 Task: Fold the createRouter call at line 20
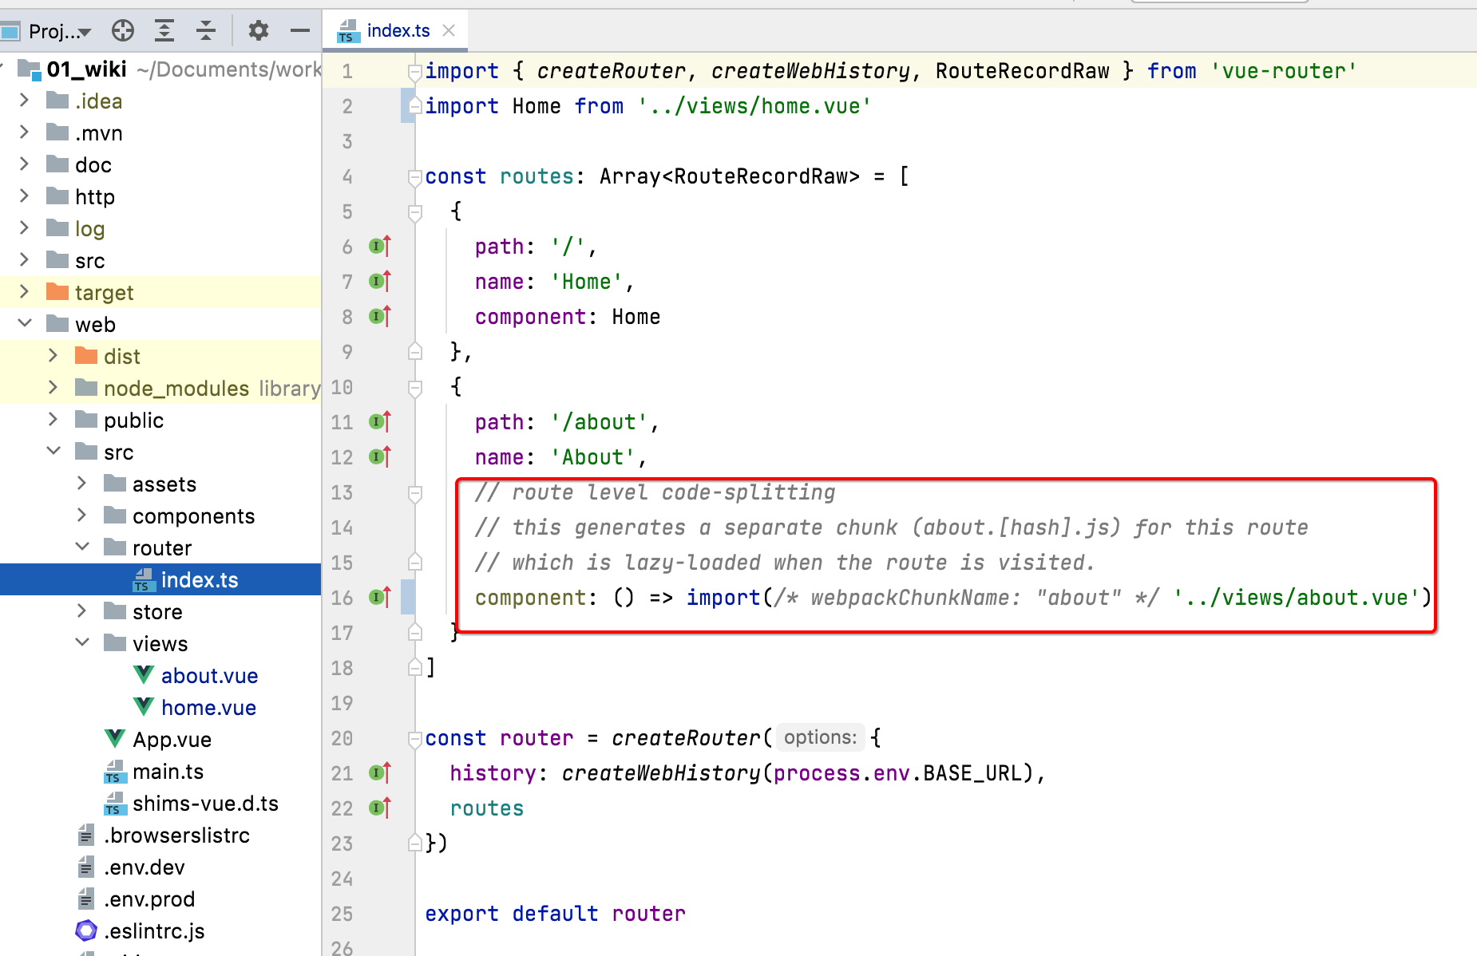(414, 739)
